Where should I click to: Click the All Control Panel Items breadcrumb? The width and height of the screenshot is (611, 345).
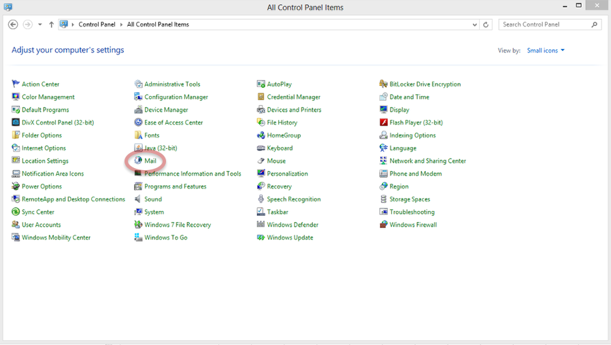tap(158, 24)
